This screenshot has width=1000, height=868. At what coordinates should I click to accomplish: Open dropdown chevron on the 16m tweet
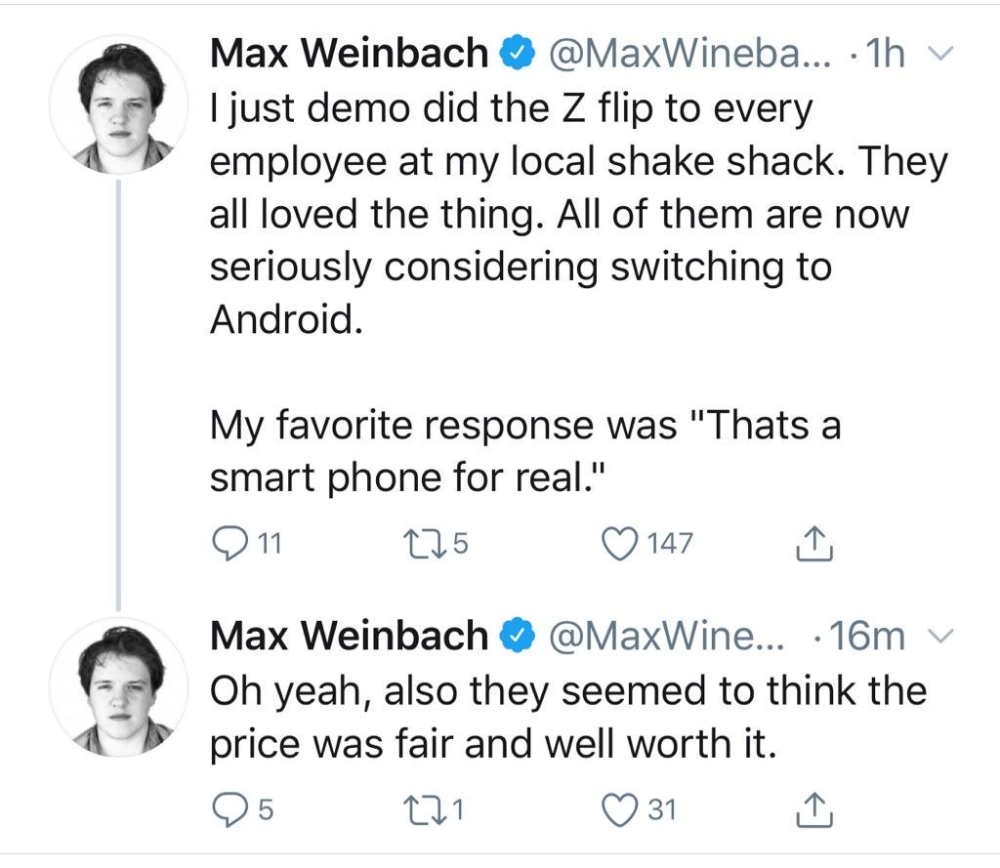click(x=939, y=637)
